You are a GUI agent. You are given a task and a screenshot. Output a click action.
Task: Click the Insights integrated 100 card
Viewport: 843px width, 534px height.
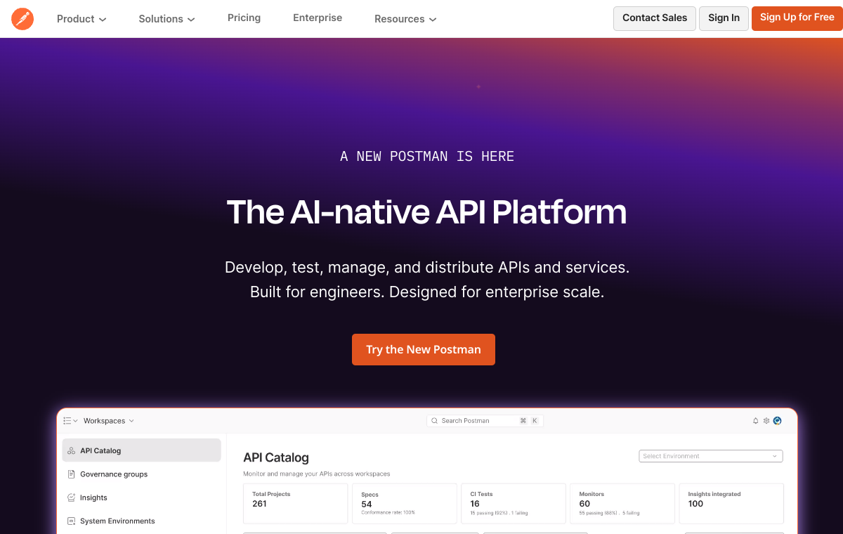(731, 503)
